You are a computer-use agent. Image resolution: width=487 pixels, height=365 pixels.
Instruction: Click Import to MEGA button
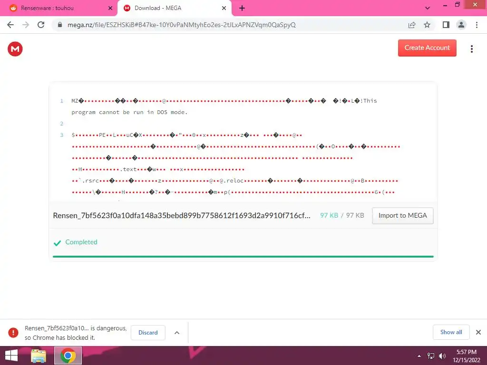(402, 215)
